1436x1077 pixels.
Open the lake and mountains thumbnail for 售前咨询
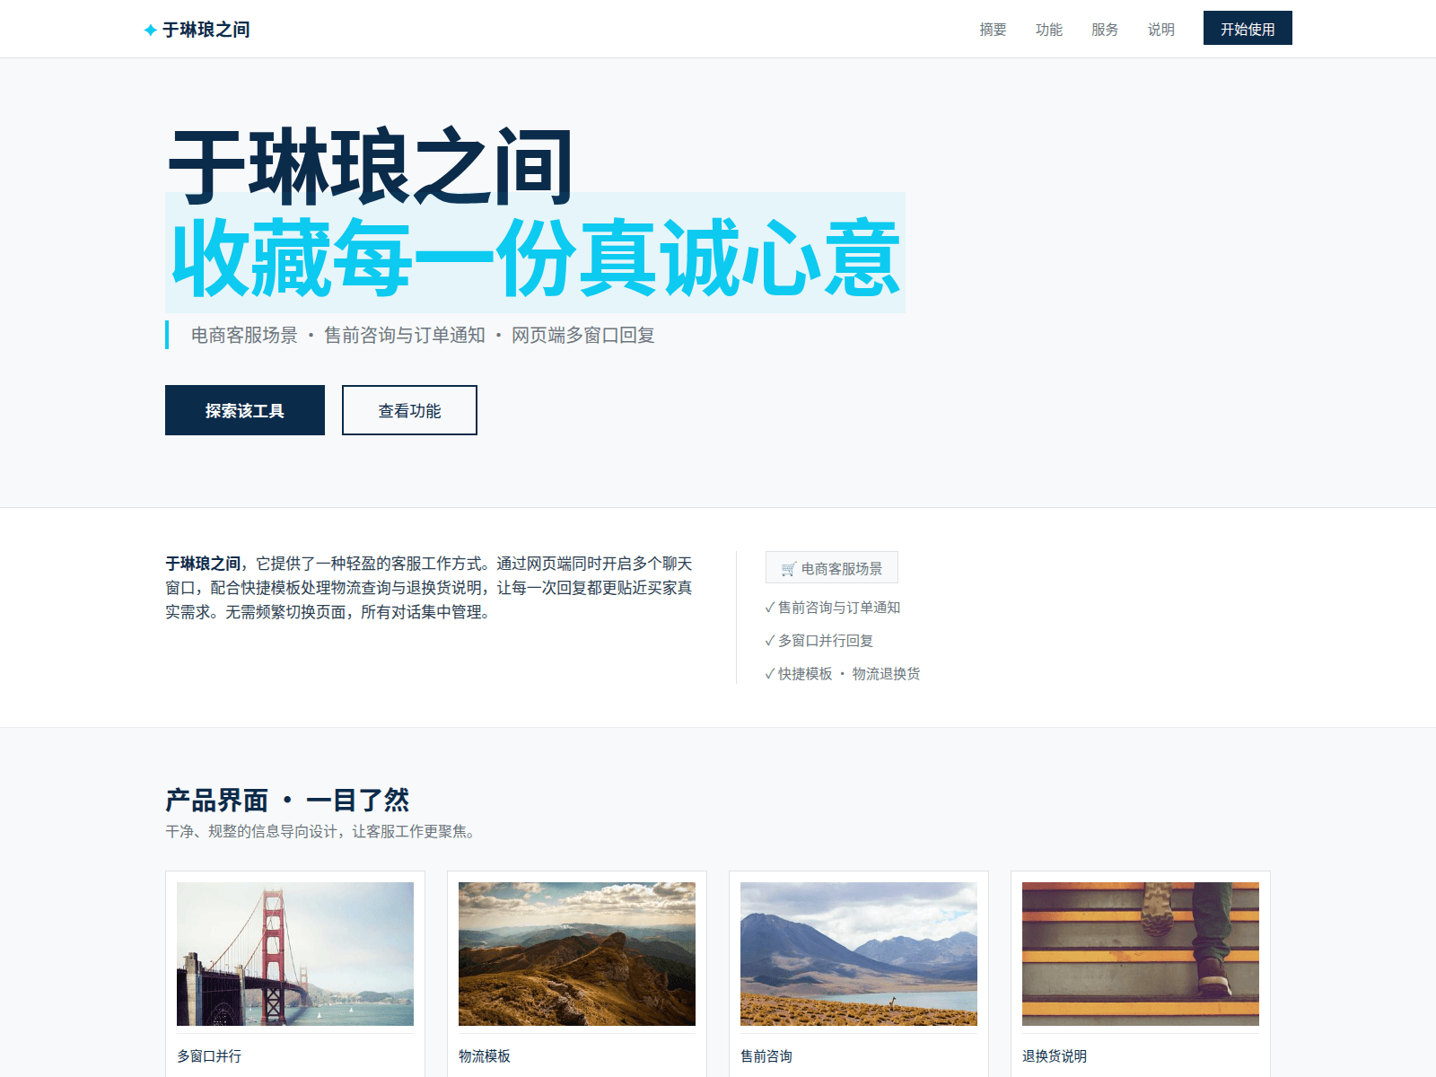click(859, 954)
